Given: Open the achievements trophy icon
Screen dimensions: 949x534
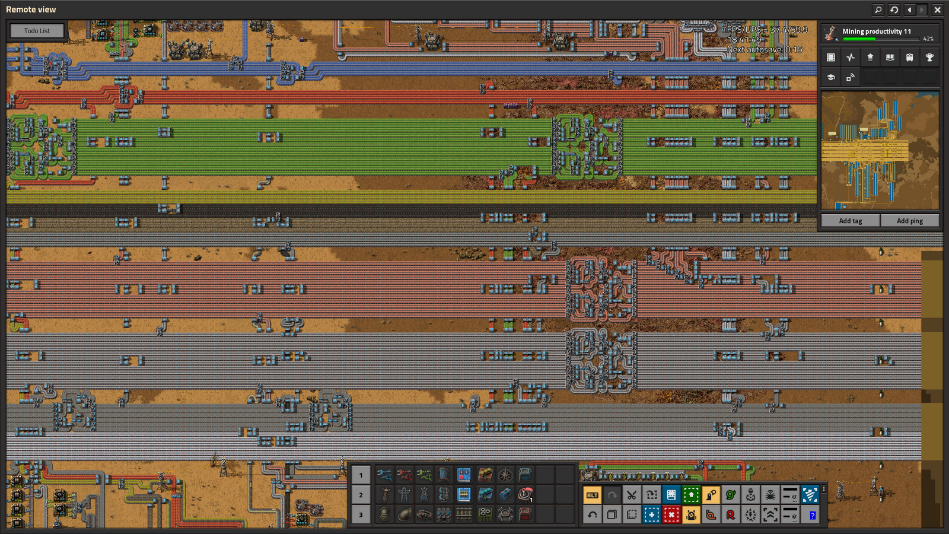Looking at the screenshot, I should (x=929, y=58).
